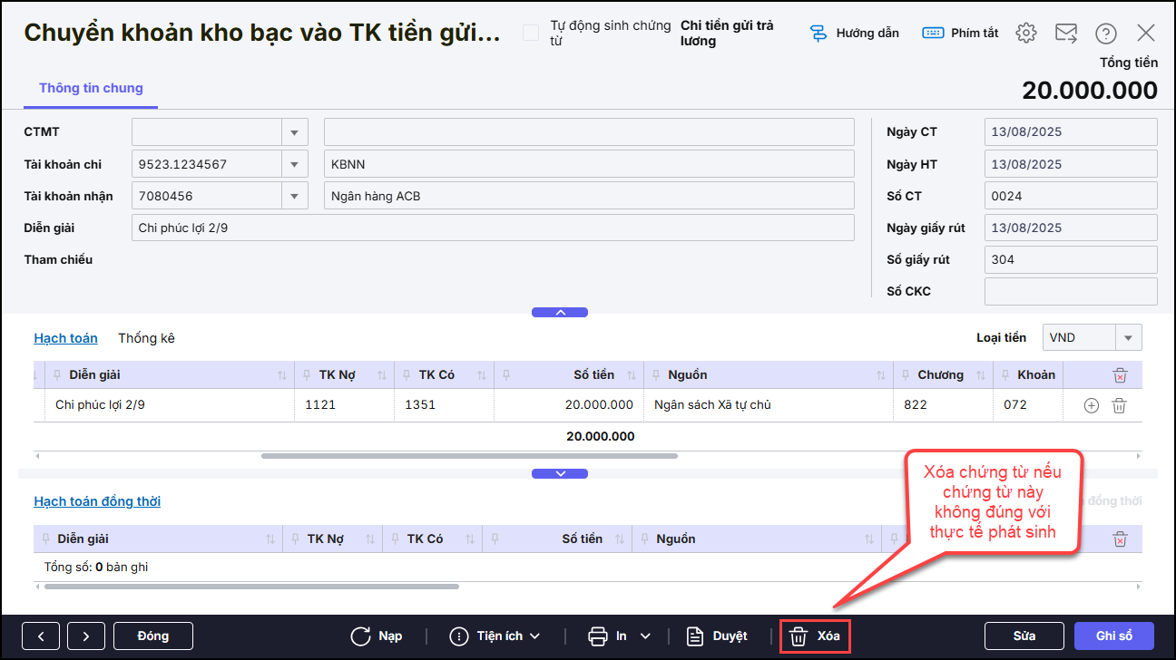Viewport: 1176px width, 660px height.
Task: Switch to the Thống kê tab
Action: [x=146, y=338]
